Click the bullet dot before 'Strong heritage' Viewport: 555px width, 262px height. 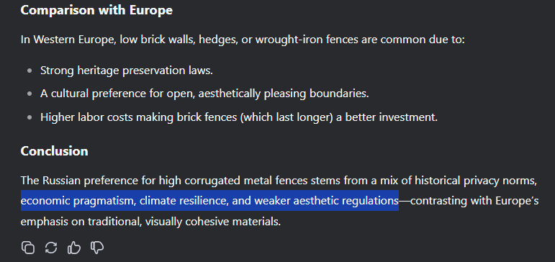[30, 71]
